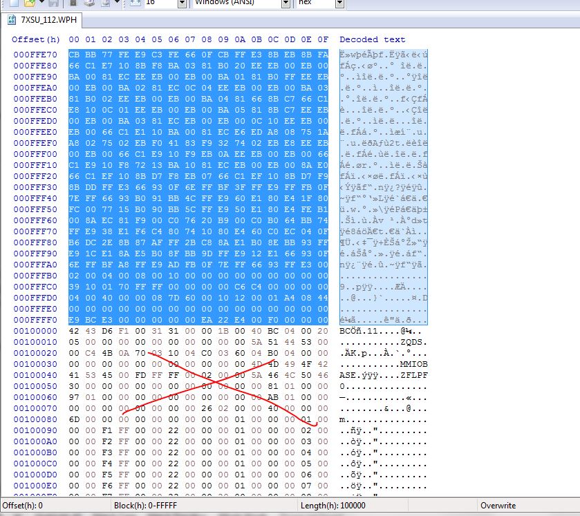
Task: Select byte BC in row 00100000
Action: tap(273, 331)
